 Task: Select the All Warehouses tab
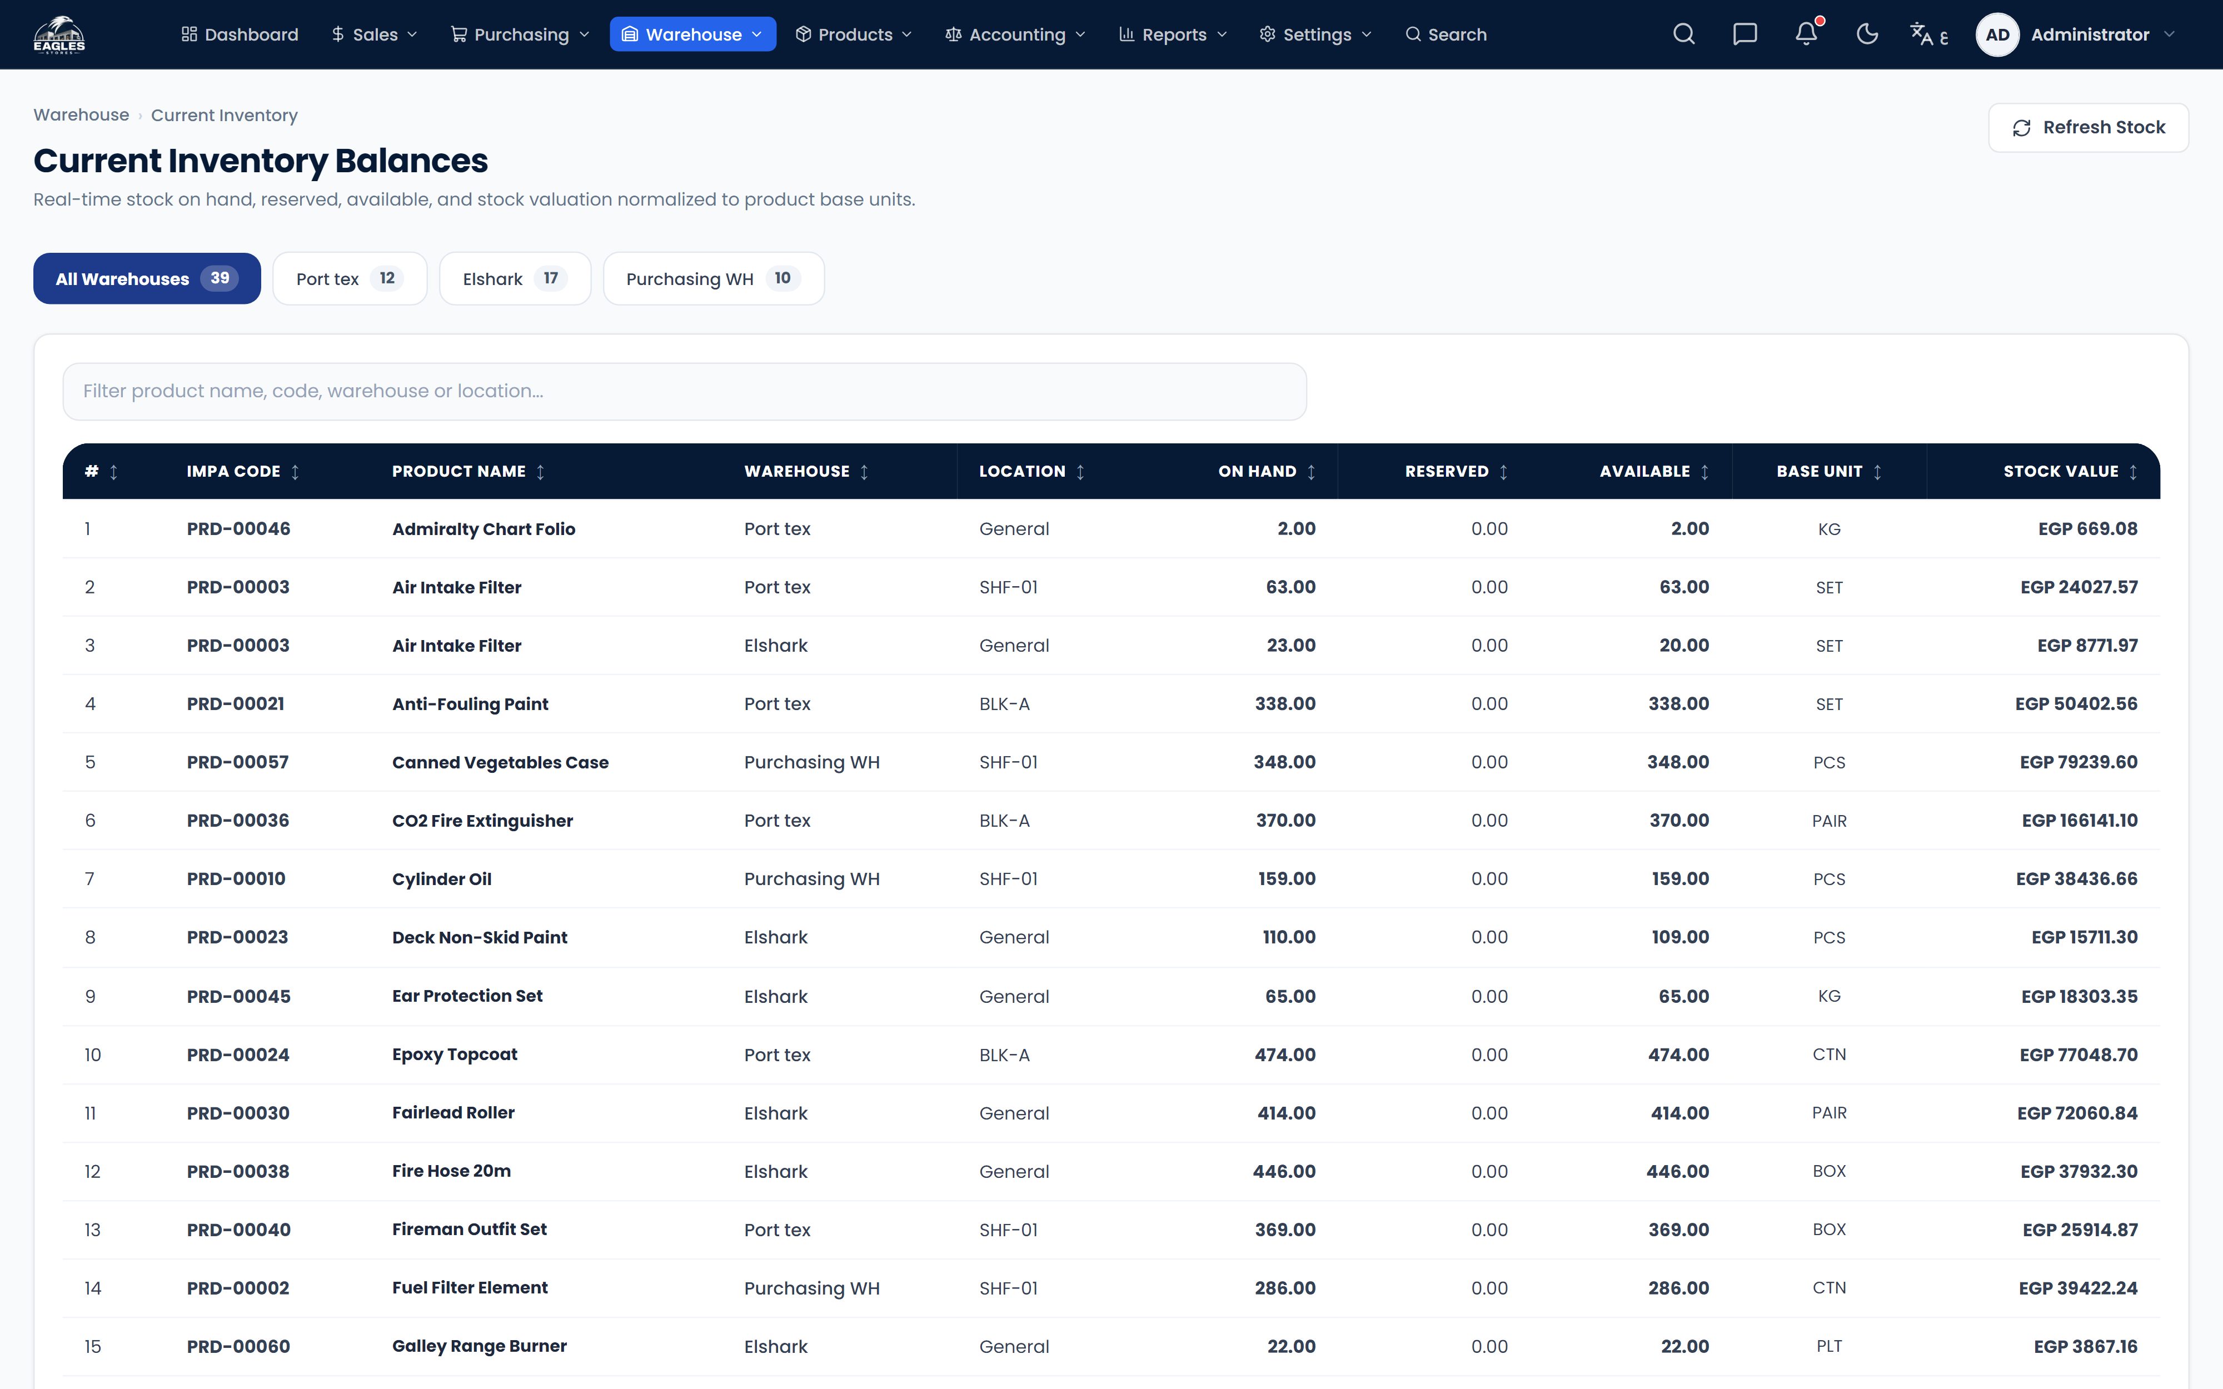[147, 278]
